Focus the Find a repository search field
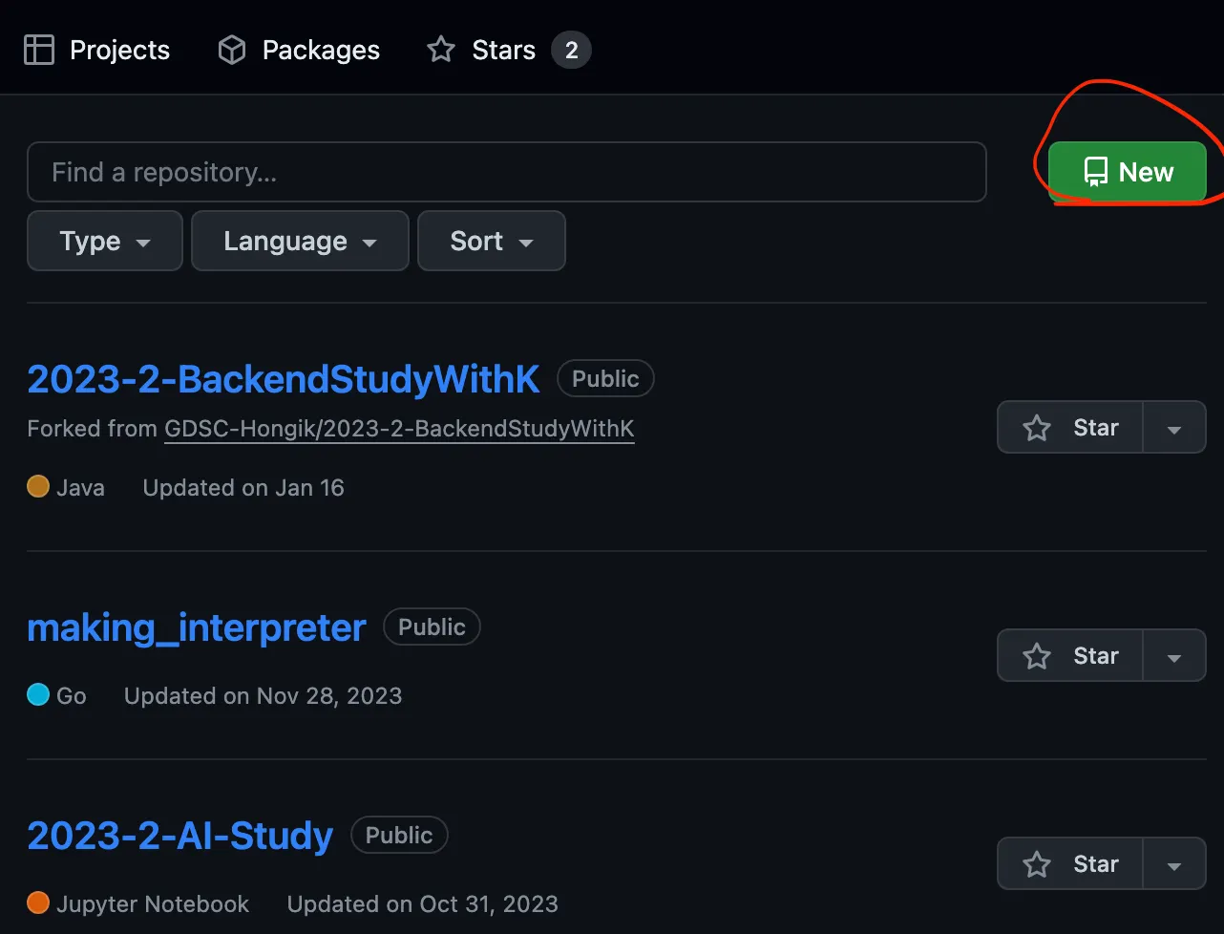Viewport: 1224px width, 934px height. point(506,173)
